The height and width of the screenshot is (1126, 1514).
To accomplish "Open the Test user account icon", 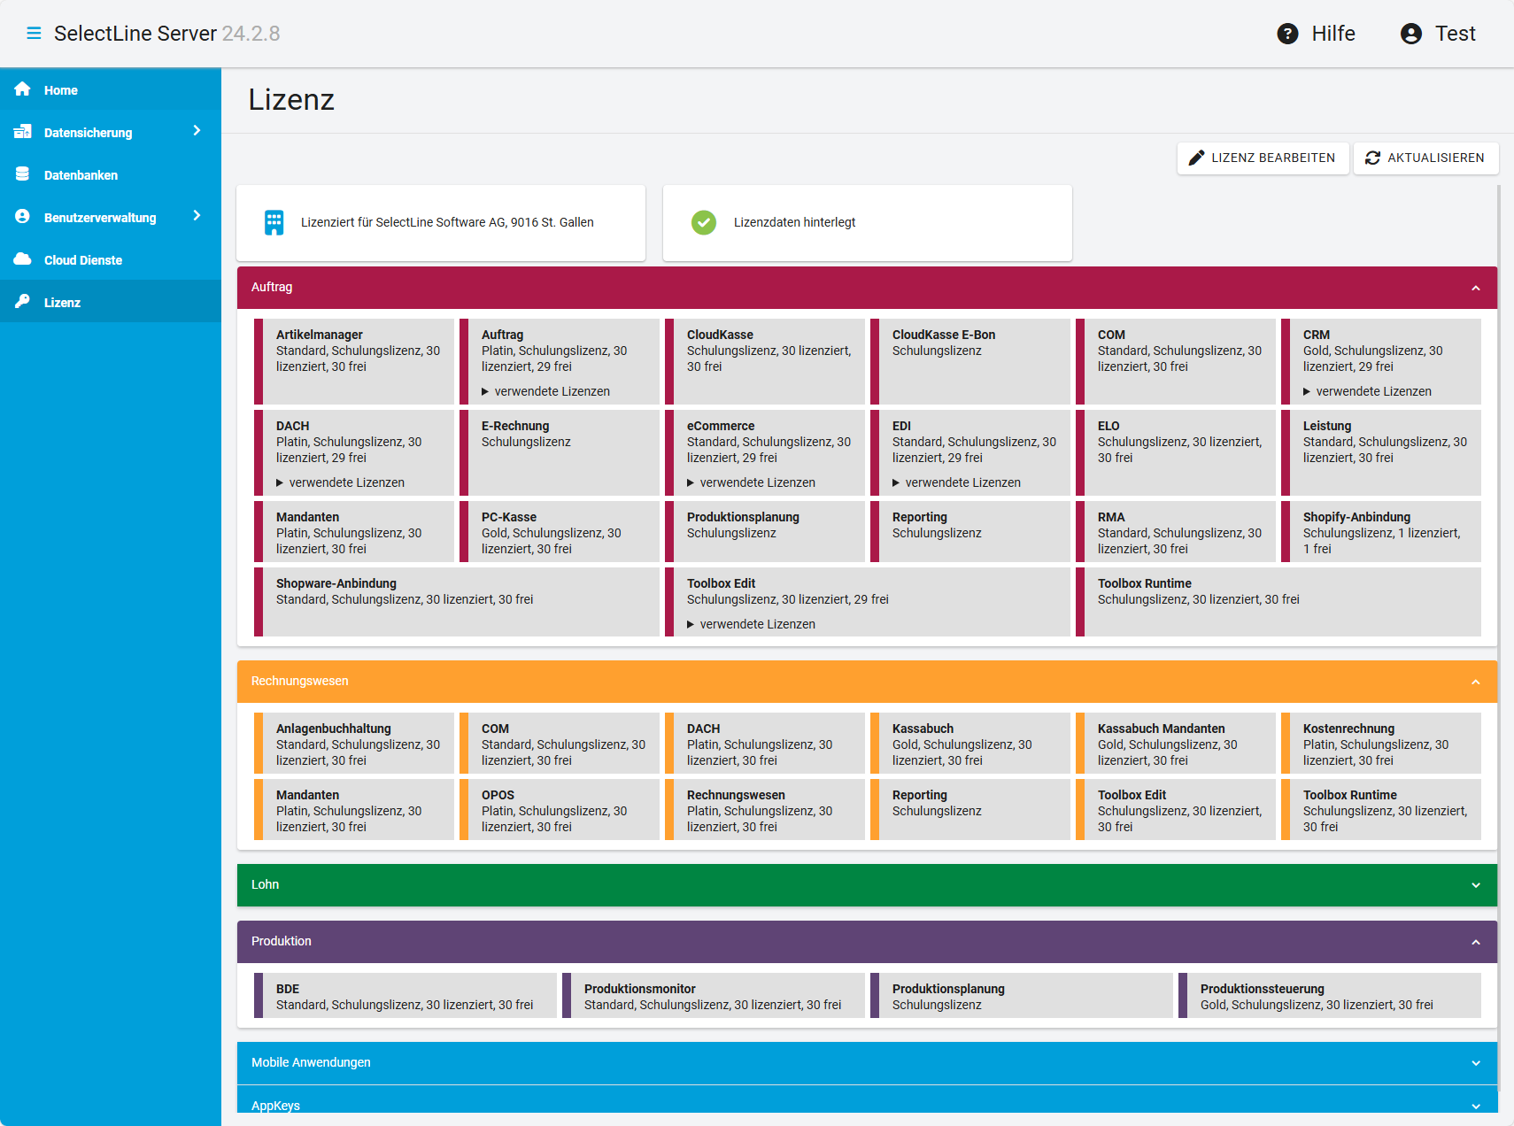I will click(1411, 34).
